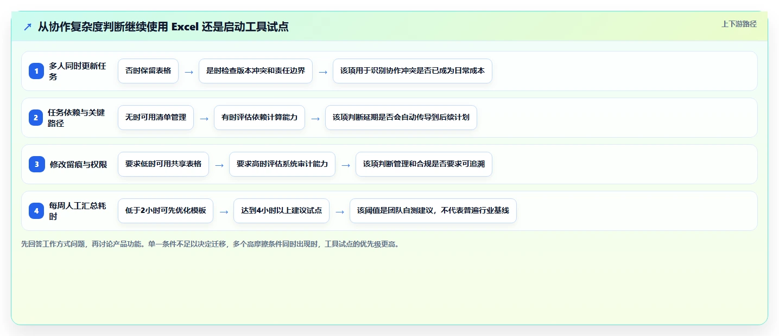Click the 要求低时可用共享表格 box
The width and height of the screenshot is (779, 336).
[x=163, y=164]
